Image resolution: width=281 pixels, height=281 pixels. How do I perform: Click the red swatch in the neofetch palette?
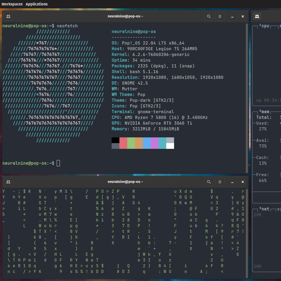pyautogui.click(x=123, y=143)
